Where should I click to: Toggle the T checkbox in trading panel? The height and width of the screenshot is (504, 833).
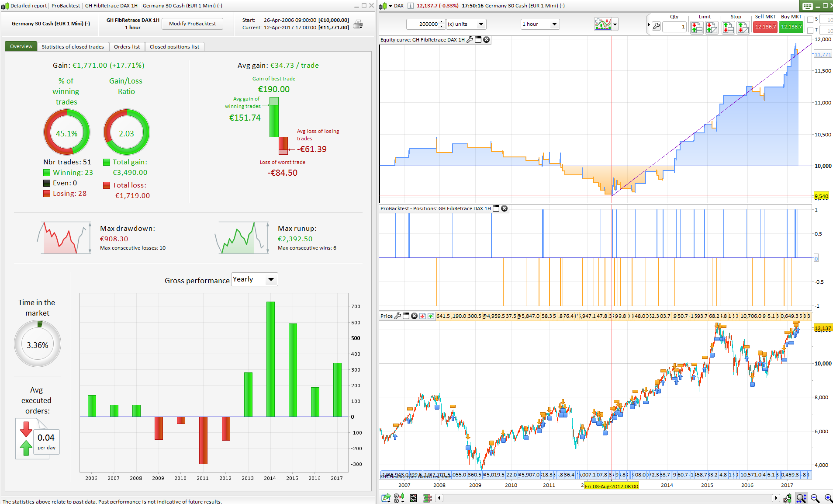click(x=810, y=30)
